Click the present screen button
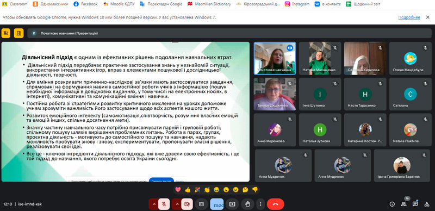Image resolution: width=435 pixels, height=211 pixels. (x=232, y=204)
